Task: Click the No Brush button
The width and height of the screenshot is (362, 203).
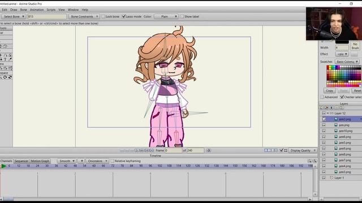Action: (x=355, y=46)
